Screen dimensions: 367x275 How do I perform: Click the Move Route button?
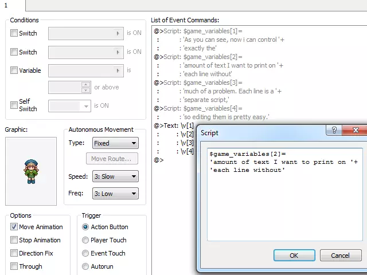pyautogui.click(x=112, y=159)
